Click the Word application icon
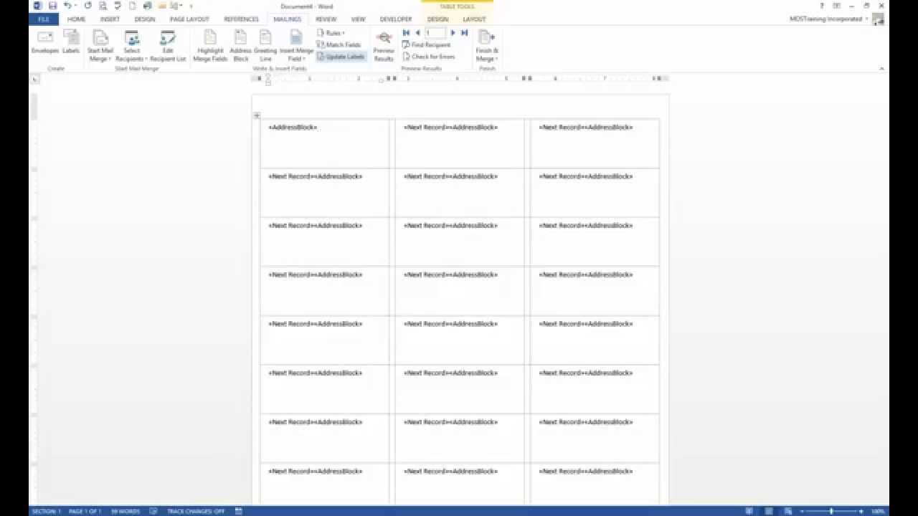 [37, 6]
